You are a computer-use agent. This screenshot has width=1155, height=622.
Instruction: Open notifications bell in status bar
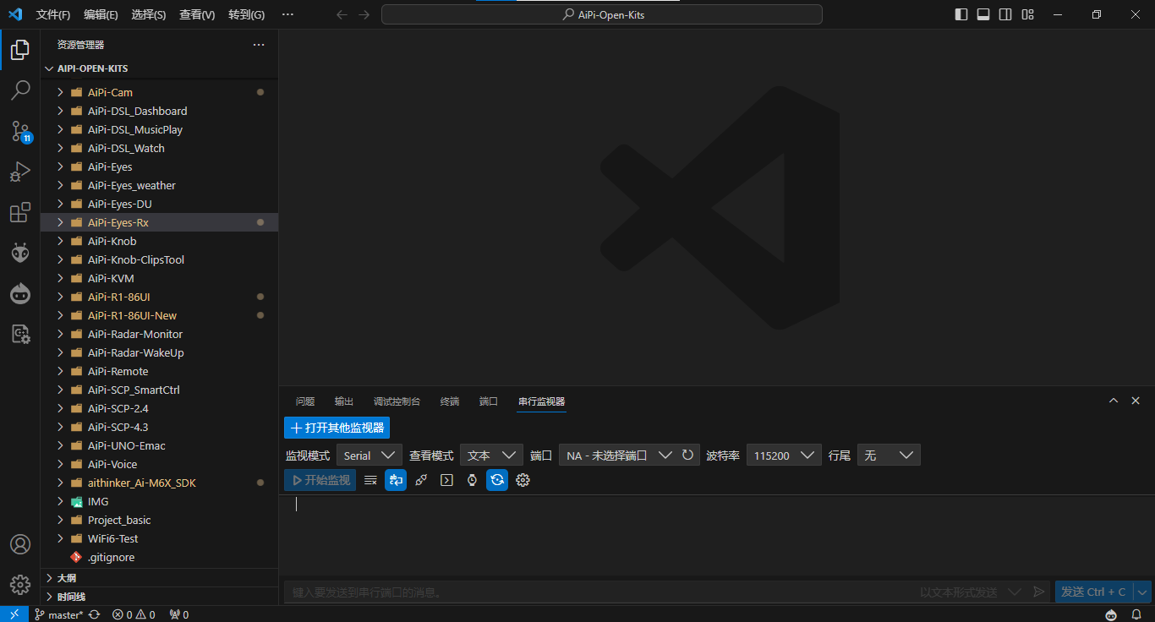1136,614
